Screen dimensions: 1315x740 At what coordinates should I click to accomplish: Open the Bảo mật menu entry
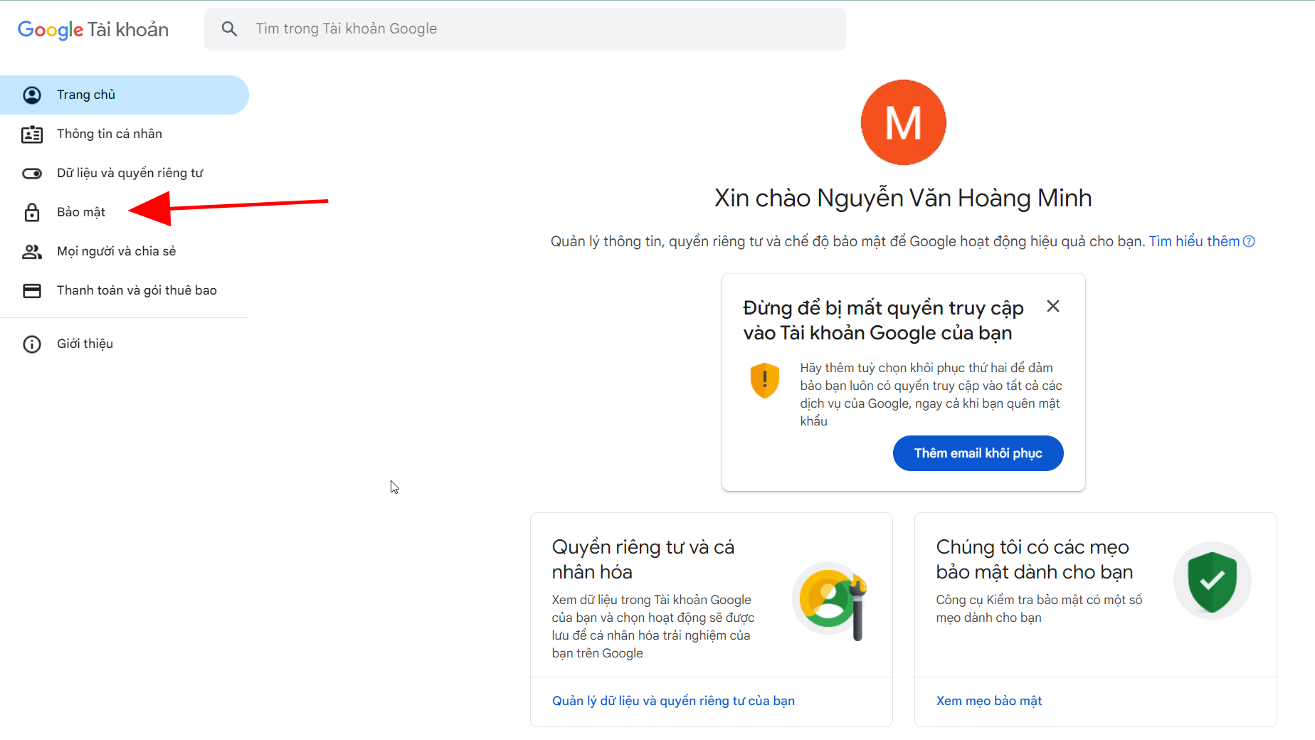tap(80, 212)
